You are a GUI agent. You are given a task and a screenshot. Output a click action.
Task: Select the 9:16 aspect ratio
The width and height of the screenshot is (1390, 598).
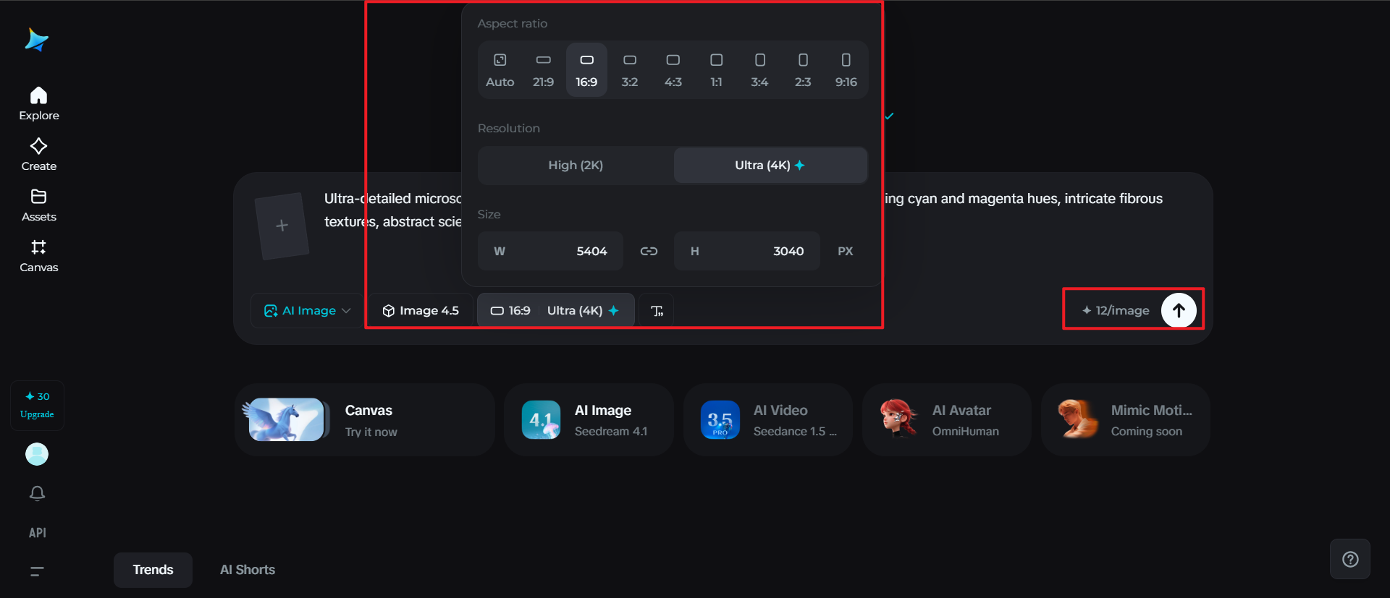[x=846, y=70]
